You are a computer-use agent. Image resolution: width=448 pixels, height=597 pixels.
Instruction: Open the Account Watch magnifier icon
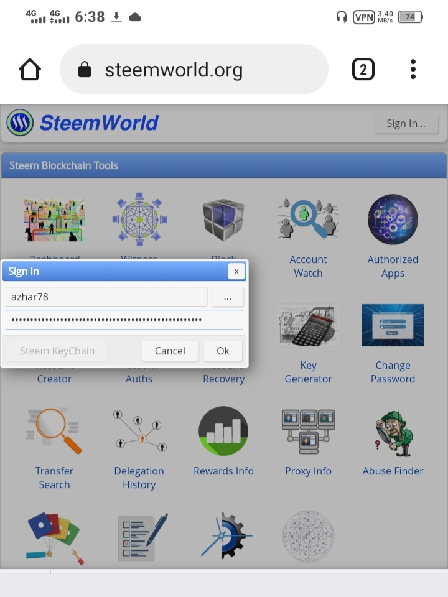[x=308, y=219]
